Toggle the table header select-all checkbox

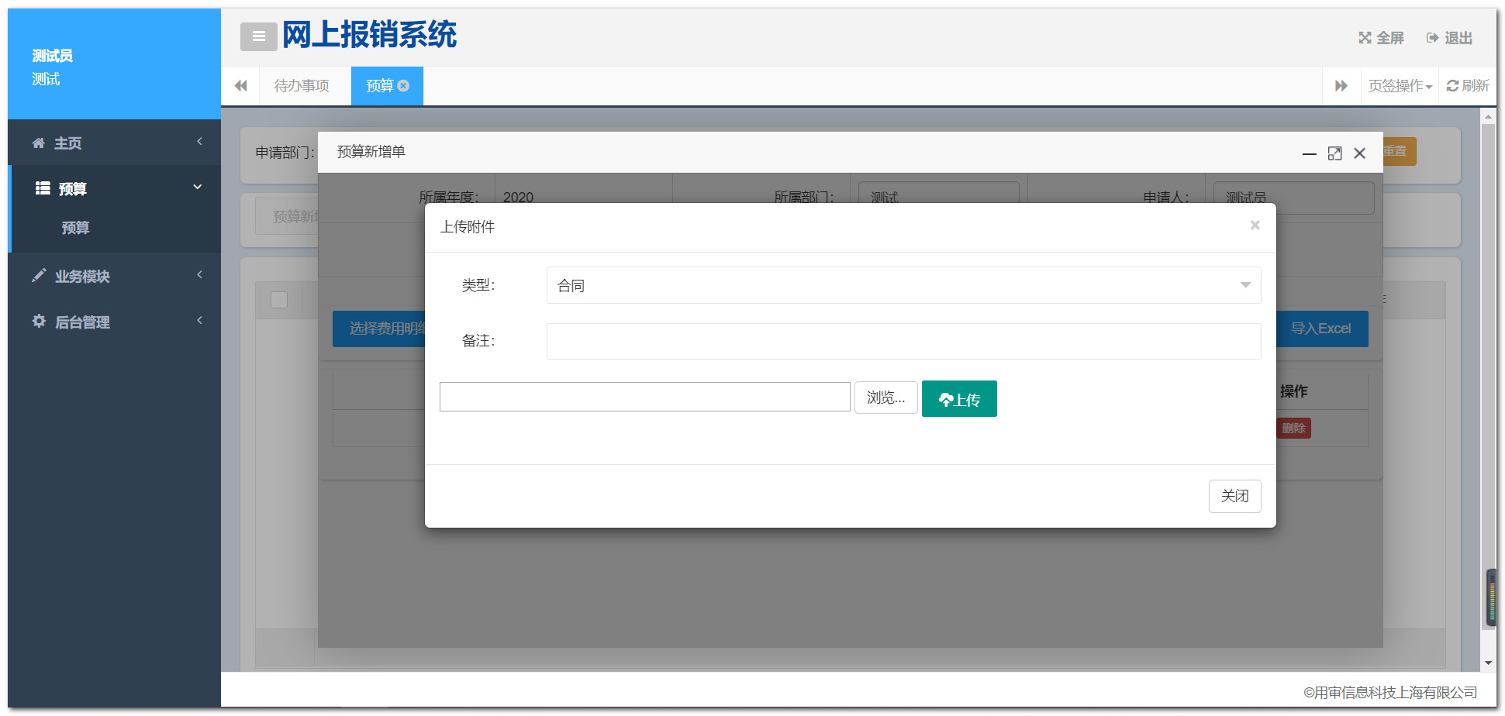point(279,300)
